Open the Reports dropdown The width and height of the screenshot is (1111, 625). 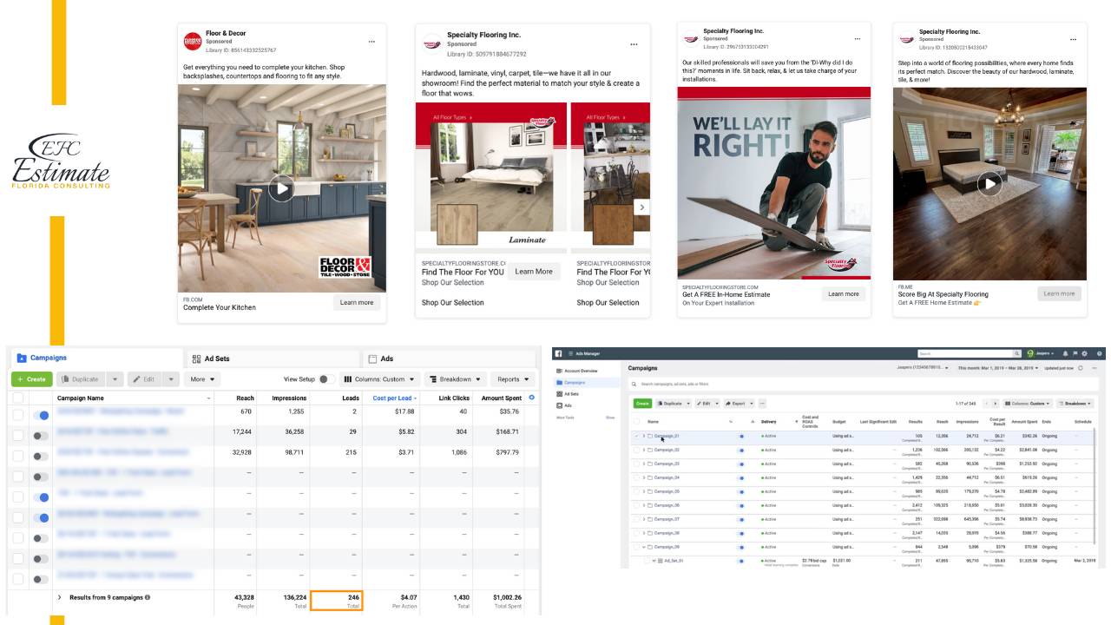(x=512, y=379)
